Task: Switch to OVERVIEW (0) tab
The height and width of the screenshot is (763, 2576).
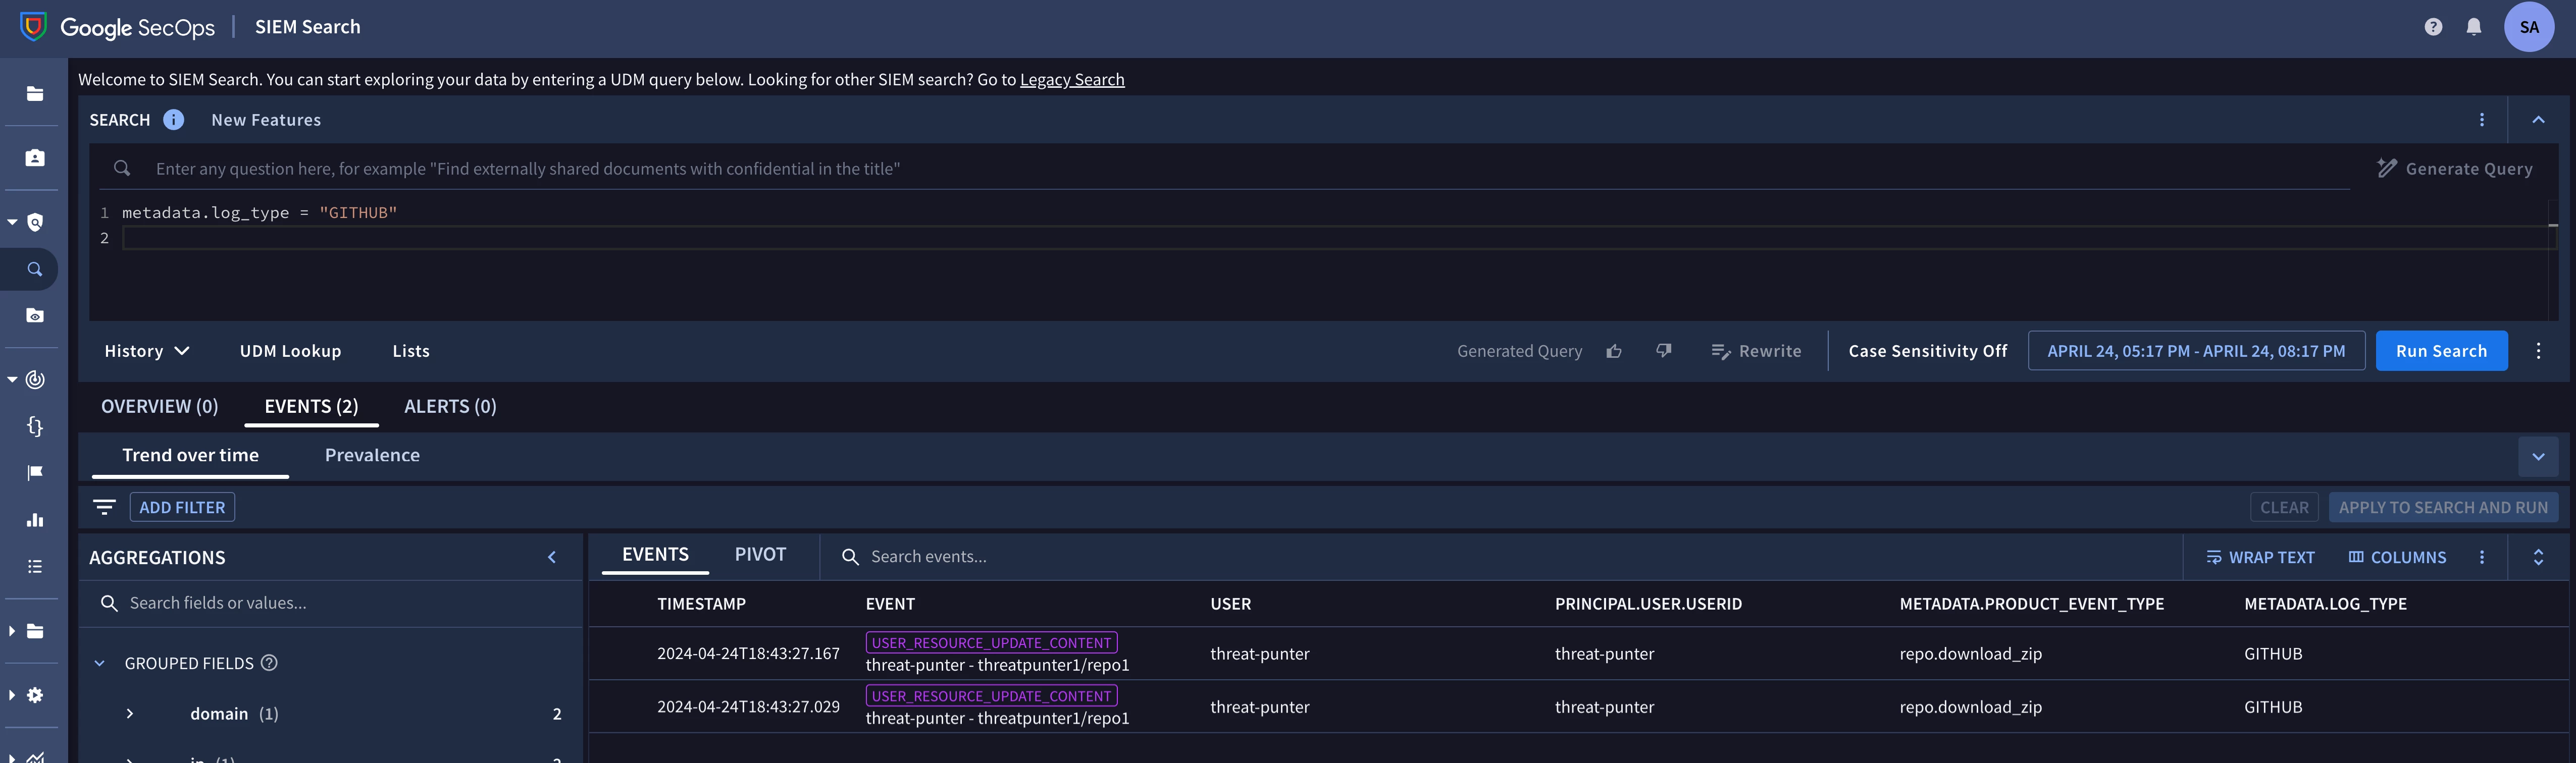Action: (x=160, y=406)
